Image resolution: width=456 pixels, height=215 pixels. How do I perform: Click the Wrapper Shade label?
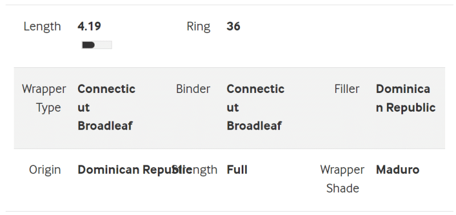tap(343, 179)
